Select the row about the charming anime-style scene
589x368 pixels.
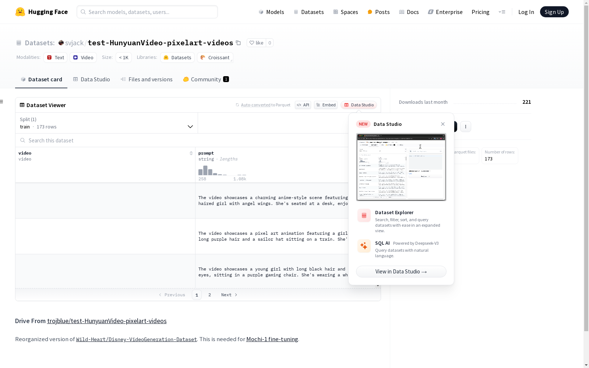pyautogui.click(x=182, y=201)
